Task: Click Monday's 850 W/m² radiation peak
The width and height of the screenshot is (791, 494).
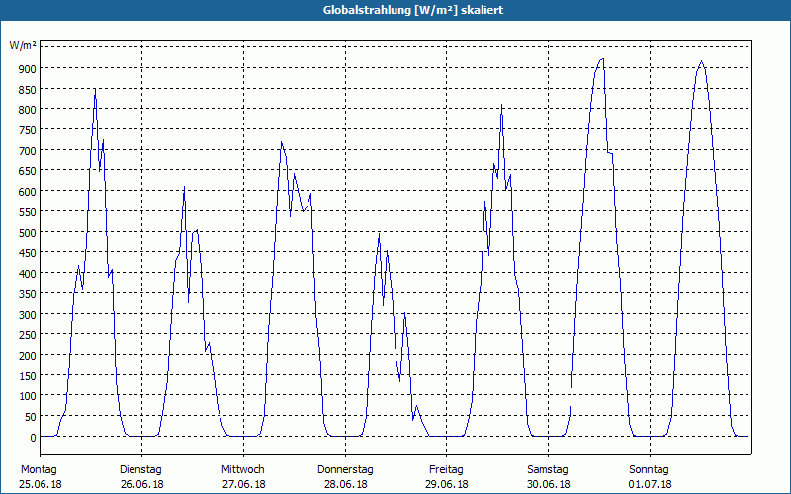Action: [95, 89]
